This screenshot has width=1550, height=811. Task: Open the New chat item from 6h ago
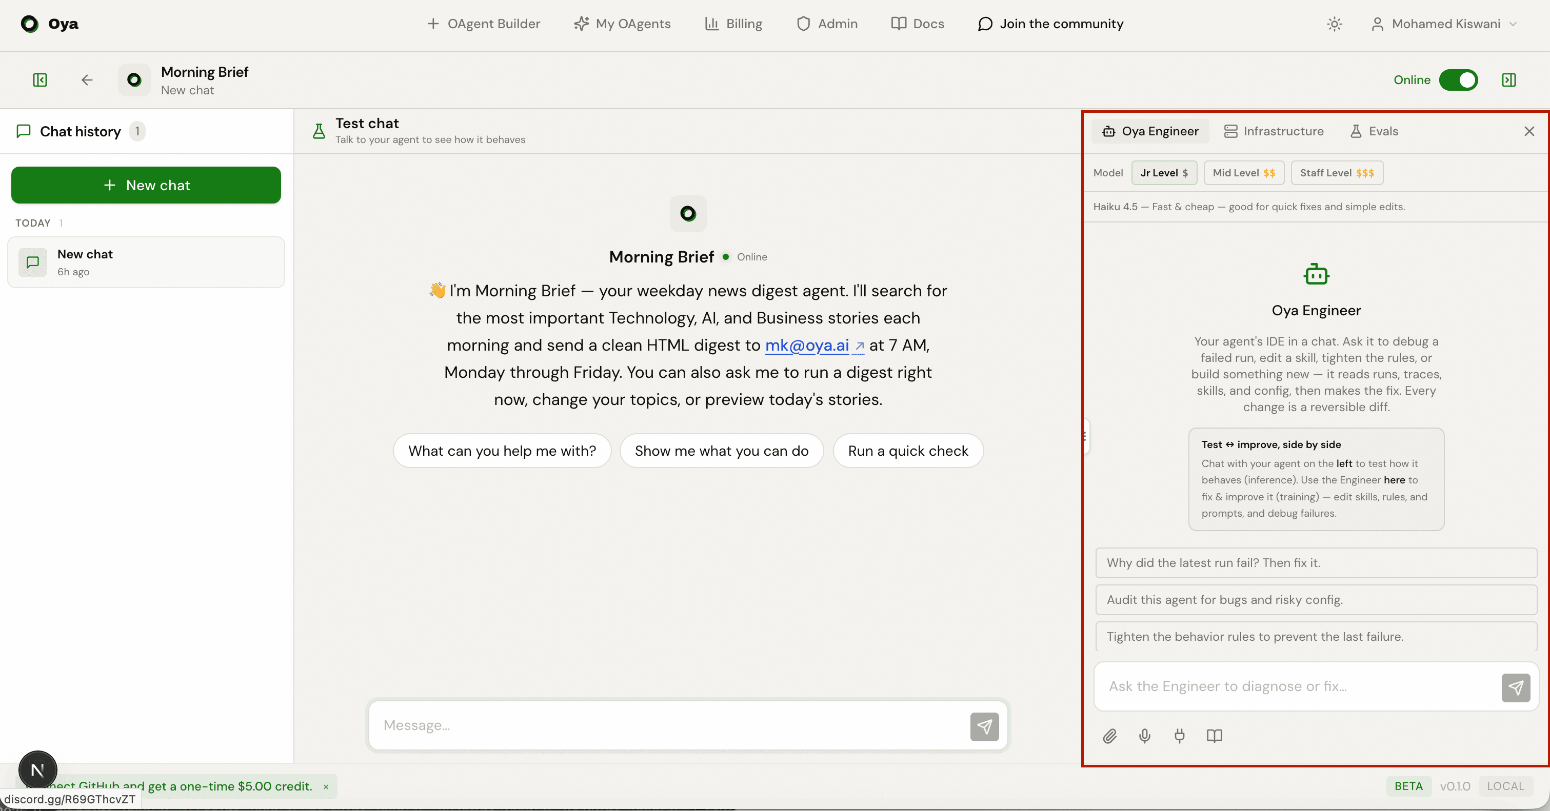[146, 262]
